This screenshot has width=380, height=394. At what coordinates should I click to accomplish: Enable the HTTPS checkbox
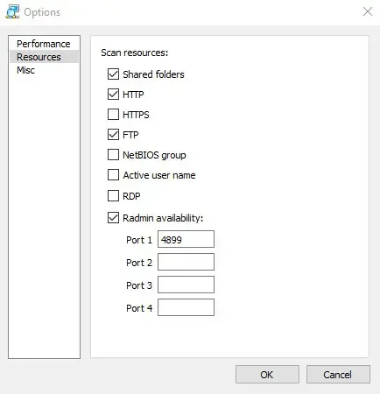(113, 115)
